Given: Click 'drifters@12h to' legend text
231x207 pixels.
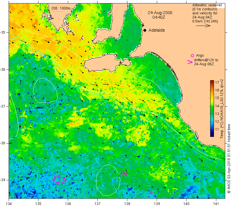Looking at the screenshot, I should pos(206,60).
